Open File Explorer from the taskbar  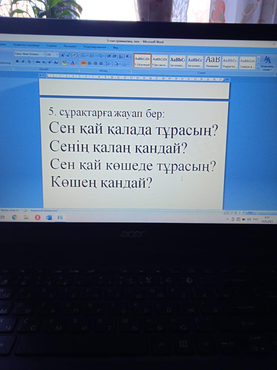pos(26,217)
